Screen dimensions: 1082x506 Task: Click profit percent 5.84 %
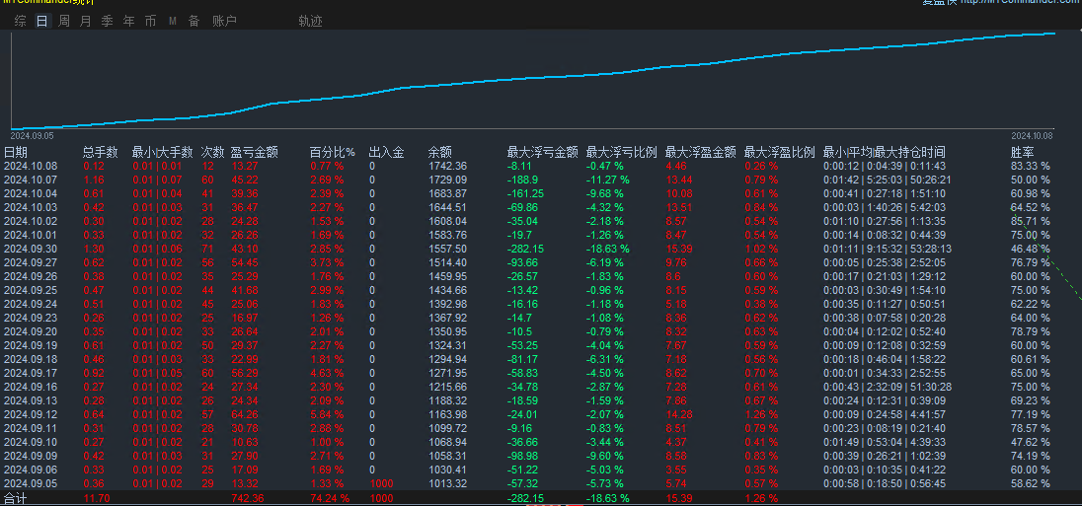click(327, 414)
